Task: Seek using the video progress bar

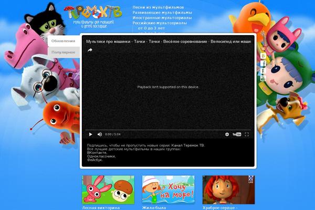Action: coord(168,130)
